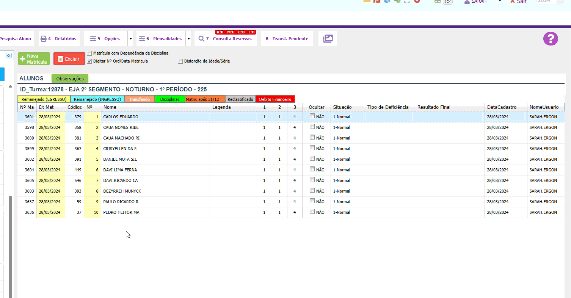Enable Matrícula com Dependência de Disciplina checkbox
The height and width of the screenshot is (298, 571).
[89, 53]
